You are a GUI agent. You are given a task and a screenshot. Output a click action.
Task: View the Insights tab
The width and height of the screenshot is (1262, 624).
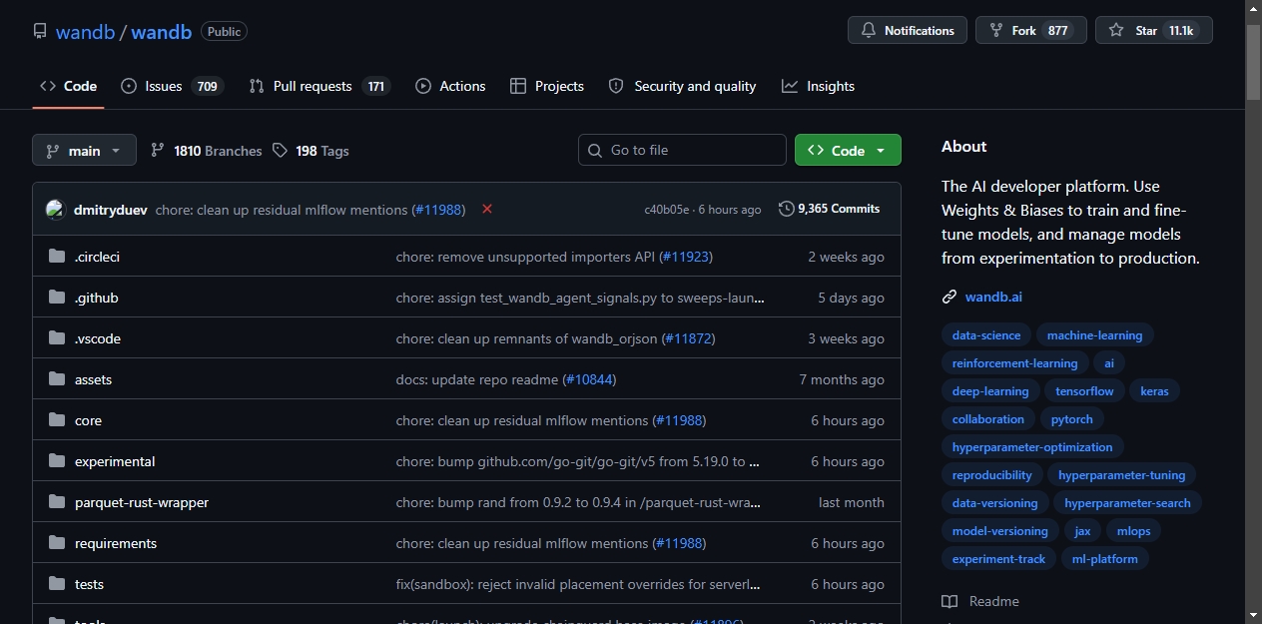tap(818, 86)
